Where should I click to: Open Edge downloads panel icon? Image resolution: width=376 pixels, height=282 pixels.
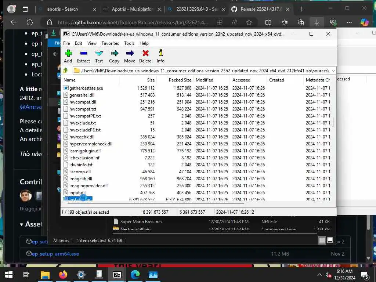tap(317, 22)
